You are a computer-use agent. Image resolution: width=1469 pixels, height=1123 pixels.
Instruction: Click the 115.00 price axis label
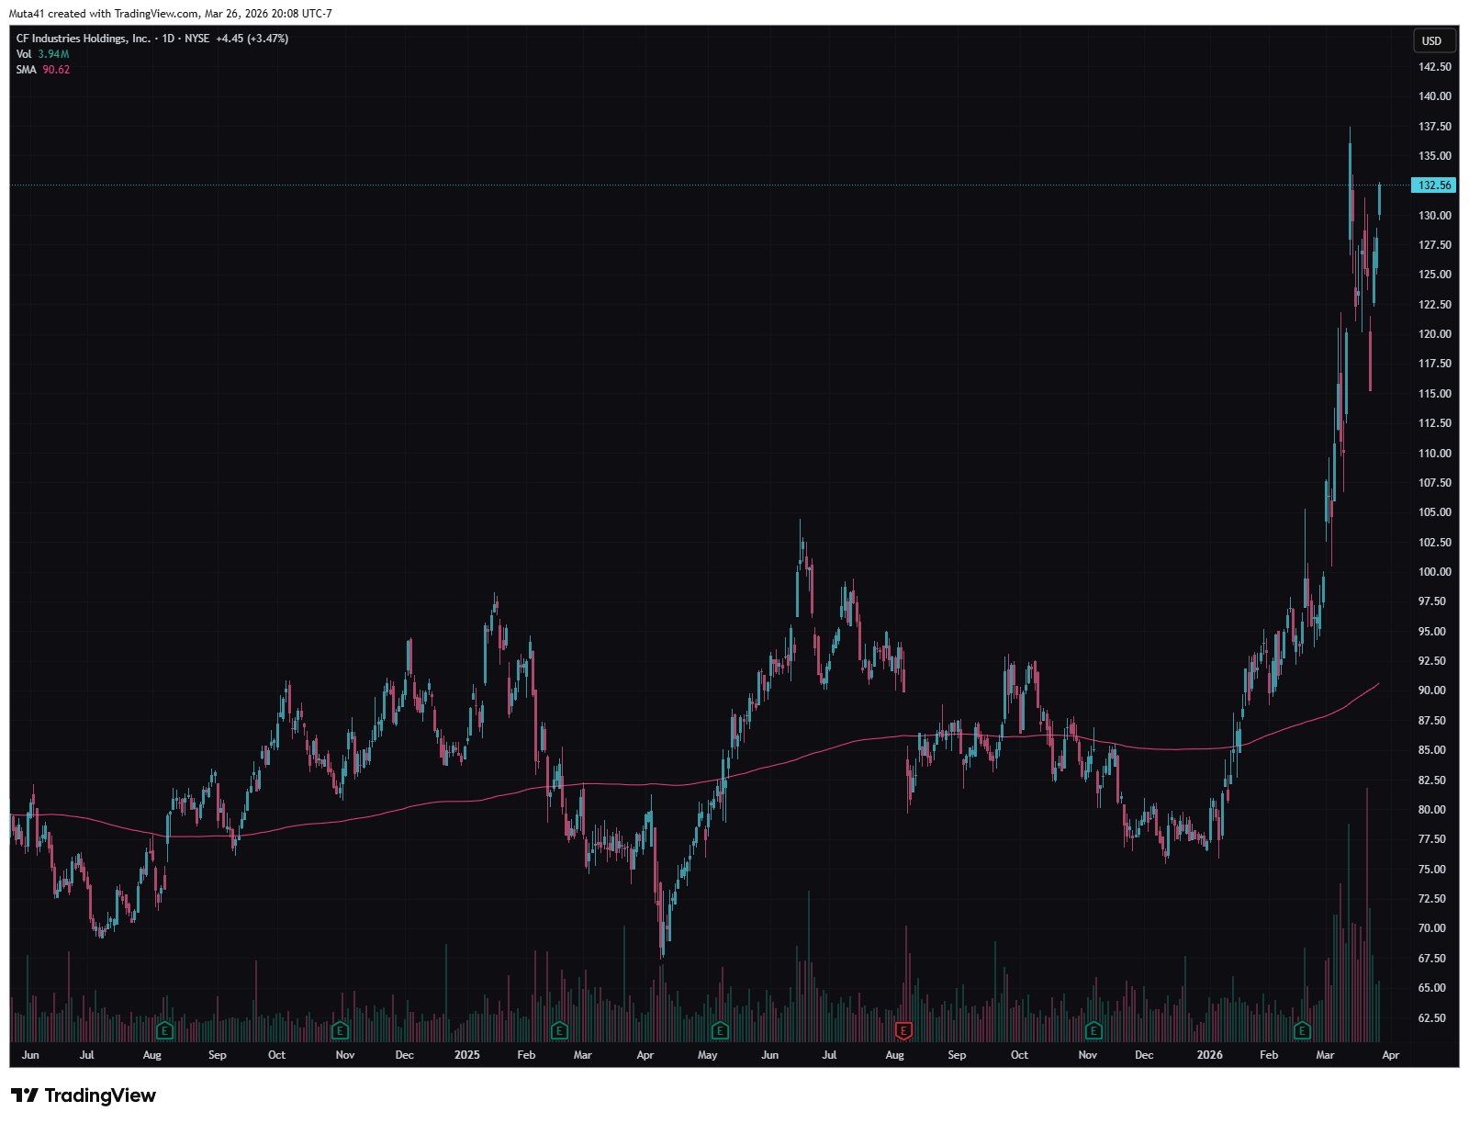pos(1435,394)
